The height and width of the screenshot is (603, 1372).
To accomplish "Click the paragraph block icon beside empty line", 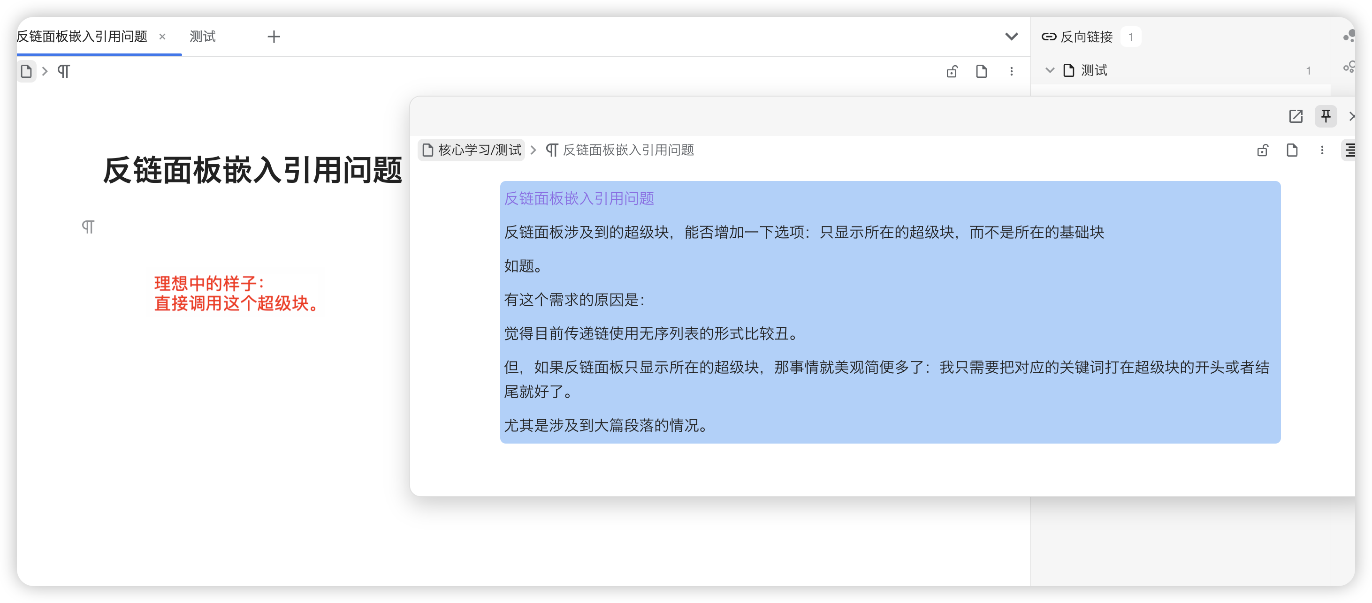I will point(88,227).
